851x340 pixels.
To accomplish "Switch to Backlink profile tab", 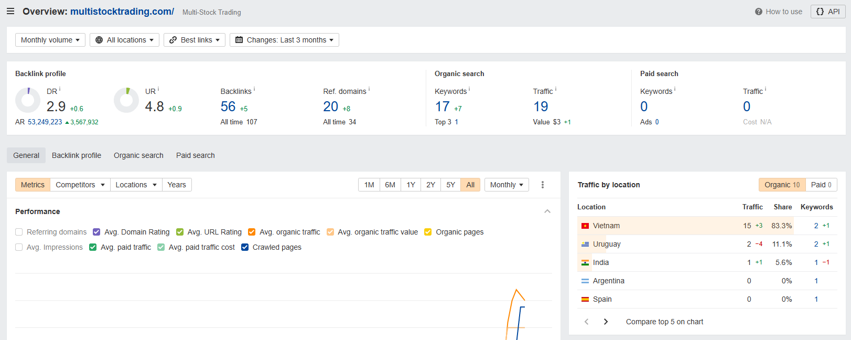I will pos(77,155).
